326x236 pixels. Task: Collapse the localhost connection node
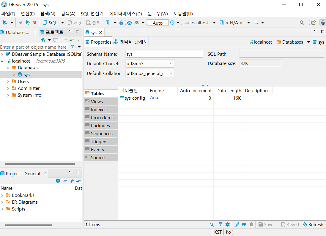[x=2, y=61]
